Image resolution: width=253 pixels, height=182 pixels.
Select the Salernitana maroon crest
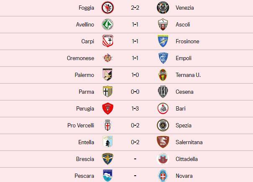coord(163,142)
